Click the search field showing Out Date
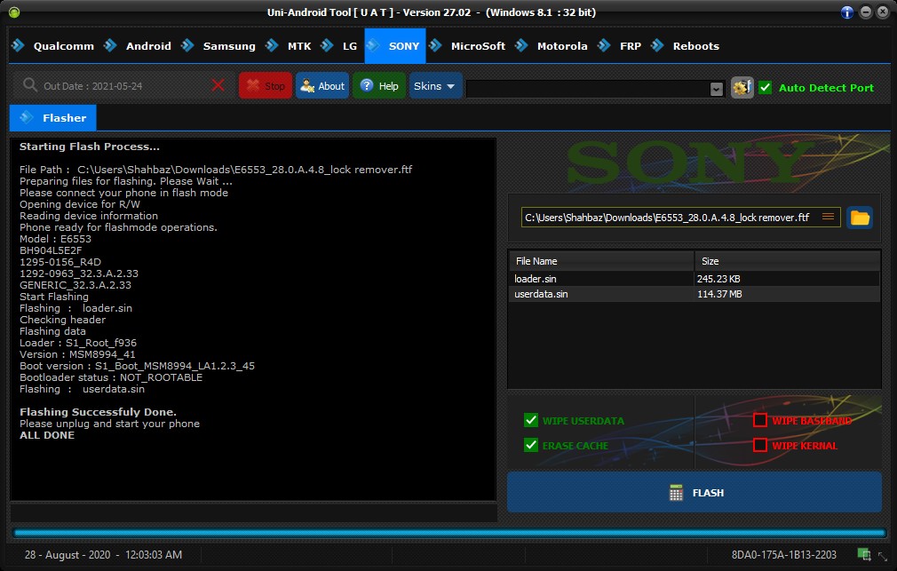The image size is (897, 571). pyautogui.click(x=122, y=86)
